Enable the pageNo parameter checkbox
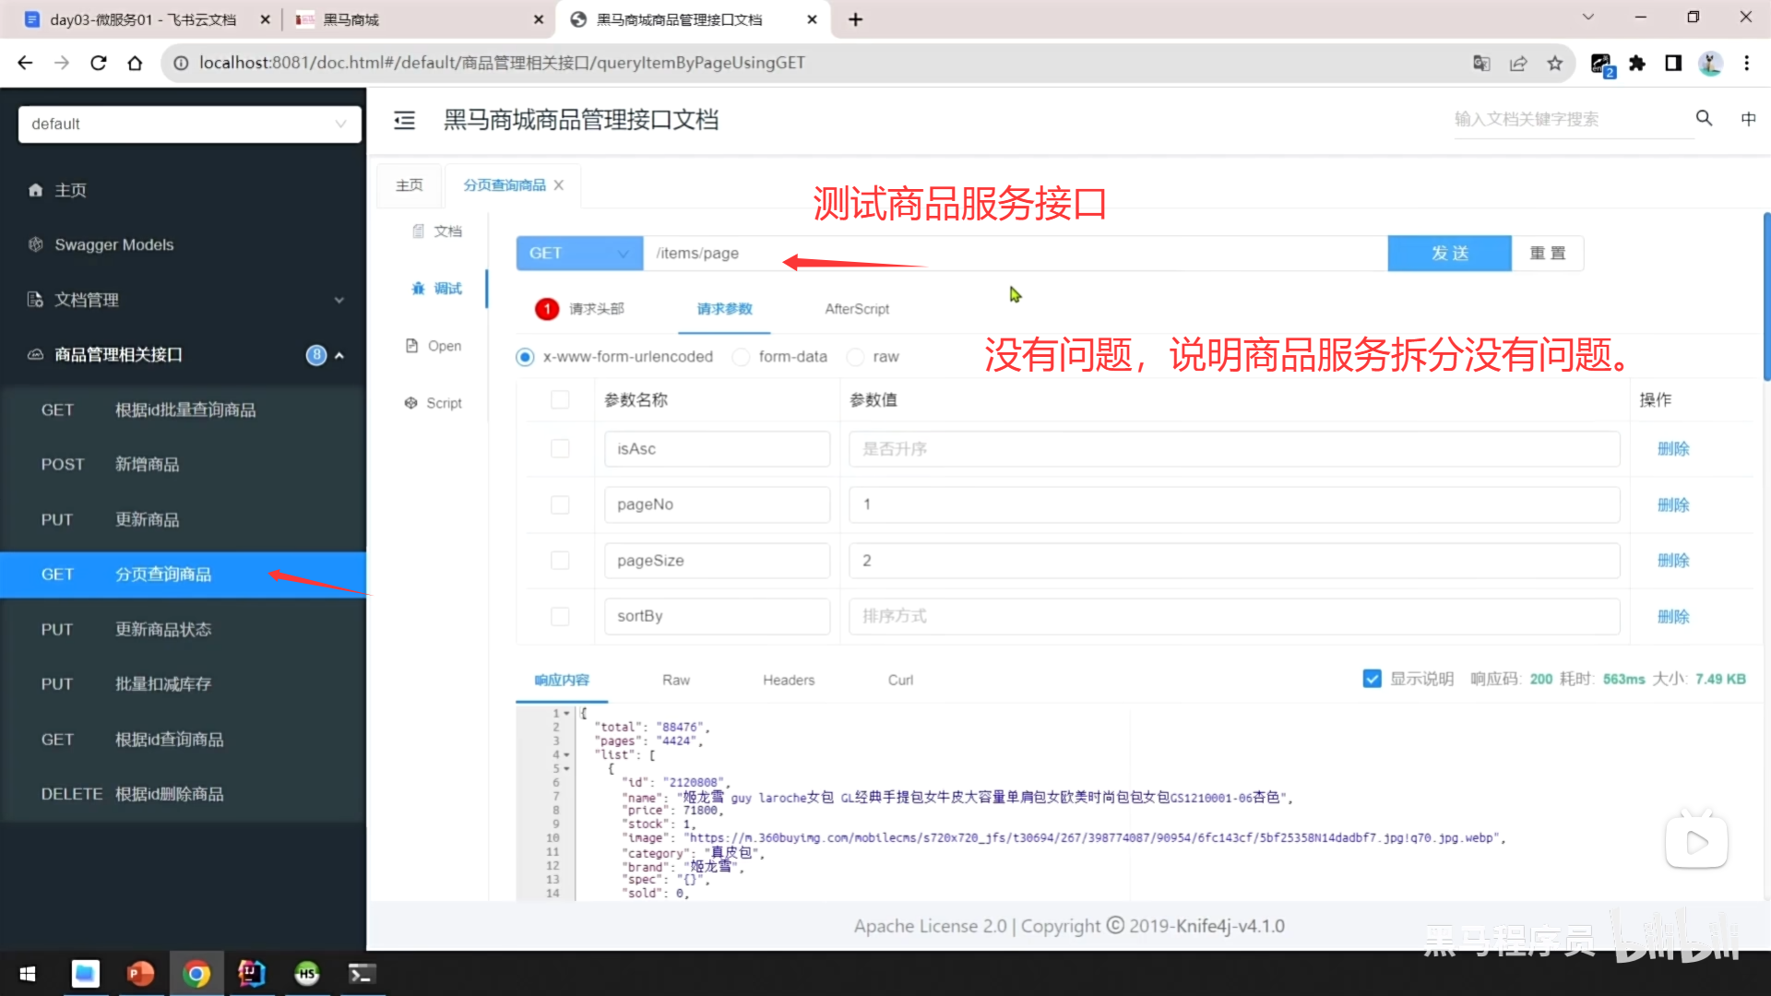 (560, 504)
